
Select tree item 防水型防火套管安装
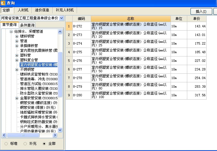click(x=39, y=93)
